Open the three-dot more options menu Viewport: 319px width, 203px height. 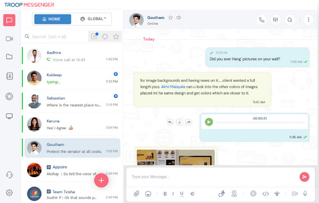pyautogui.click(x=308, y=20)
